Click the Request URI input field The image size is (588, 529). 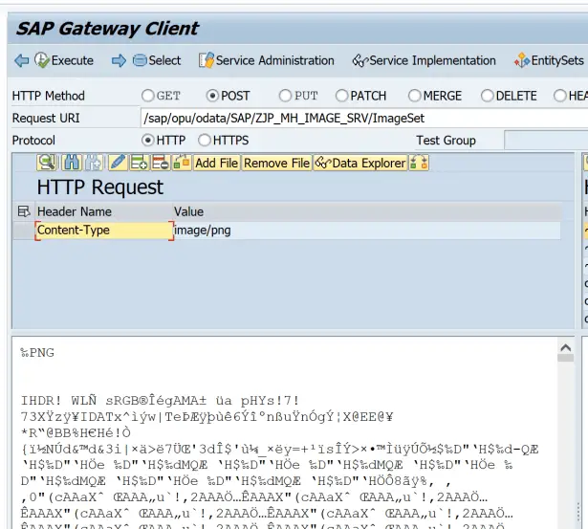[364, 119]
